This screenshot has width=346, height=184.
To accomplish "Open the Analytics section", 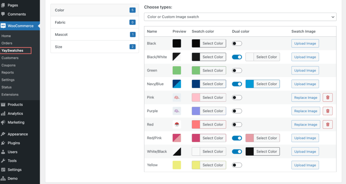I will tap(15, 113).
